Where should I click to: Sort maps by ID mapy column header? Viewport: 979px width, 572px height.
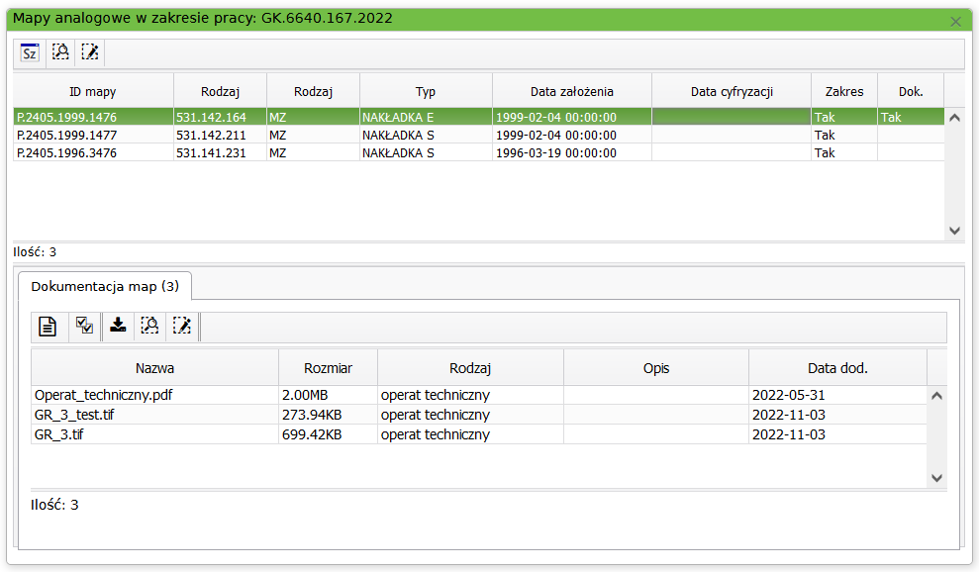tap(93, 91)
